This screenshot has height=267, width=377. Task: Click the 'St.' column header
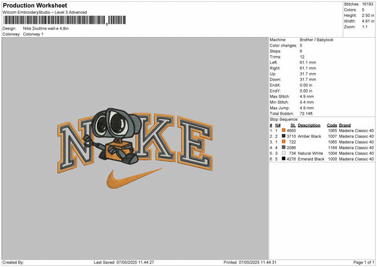(x=293, y=125)
